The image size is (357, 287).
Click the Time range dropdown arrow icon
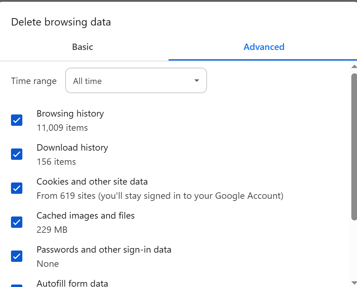click(197, 80)
